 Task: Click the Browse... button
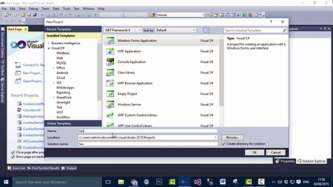pos(232,137)
